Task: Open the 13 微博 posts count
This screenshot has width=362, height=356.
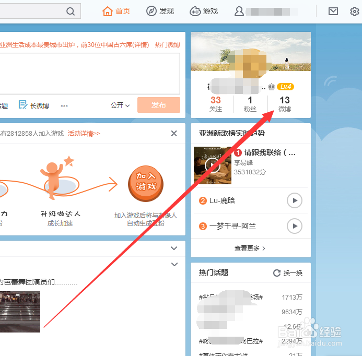Action: click(284, 104)
